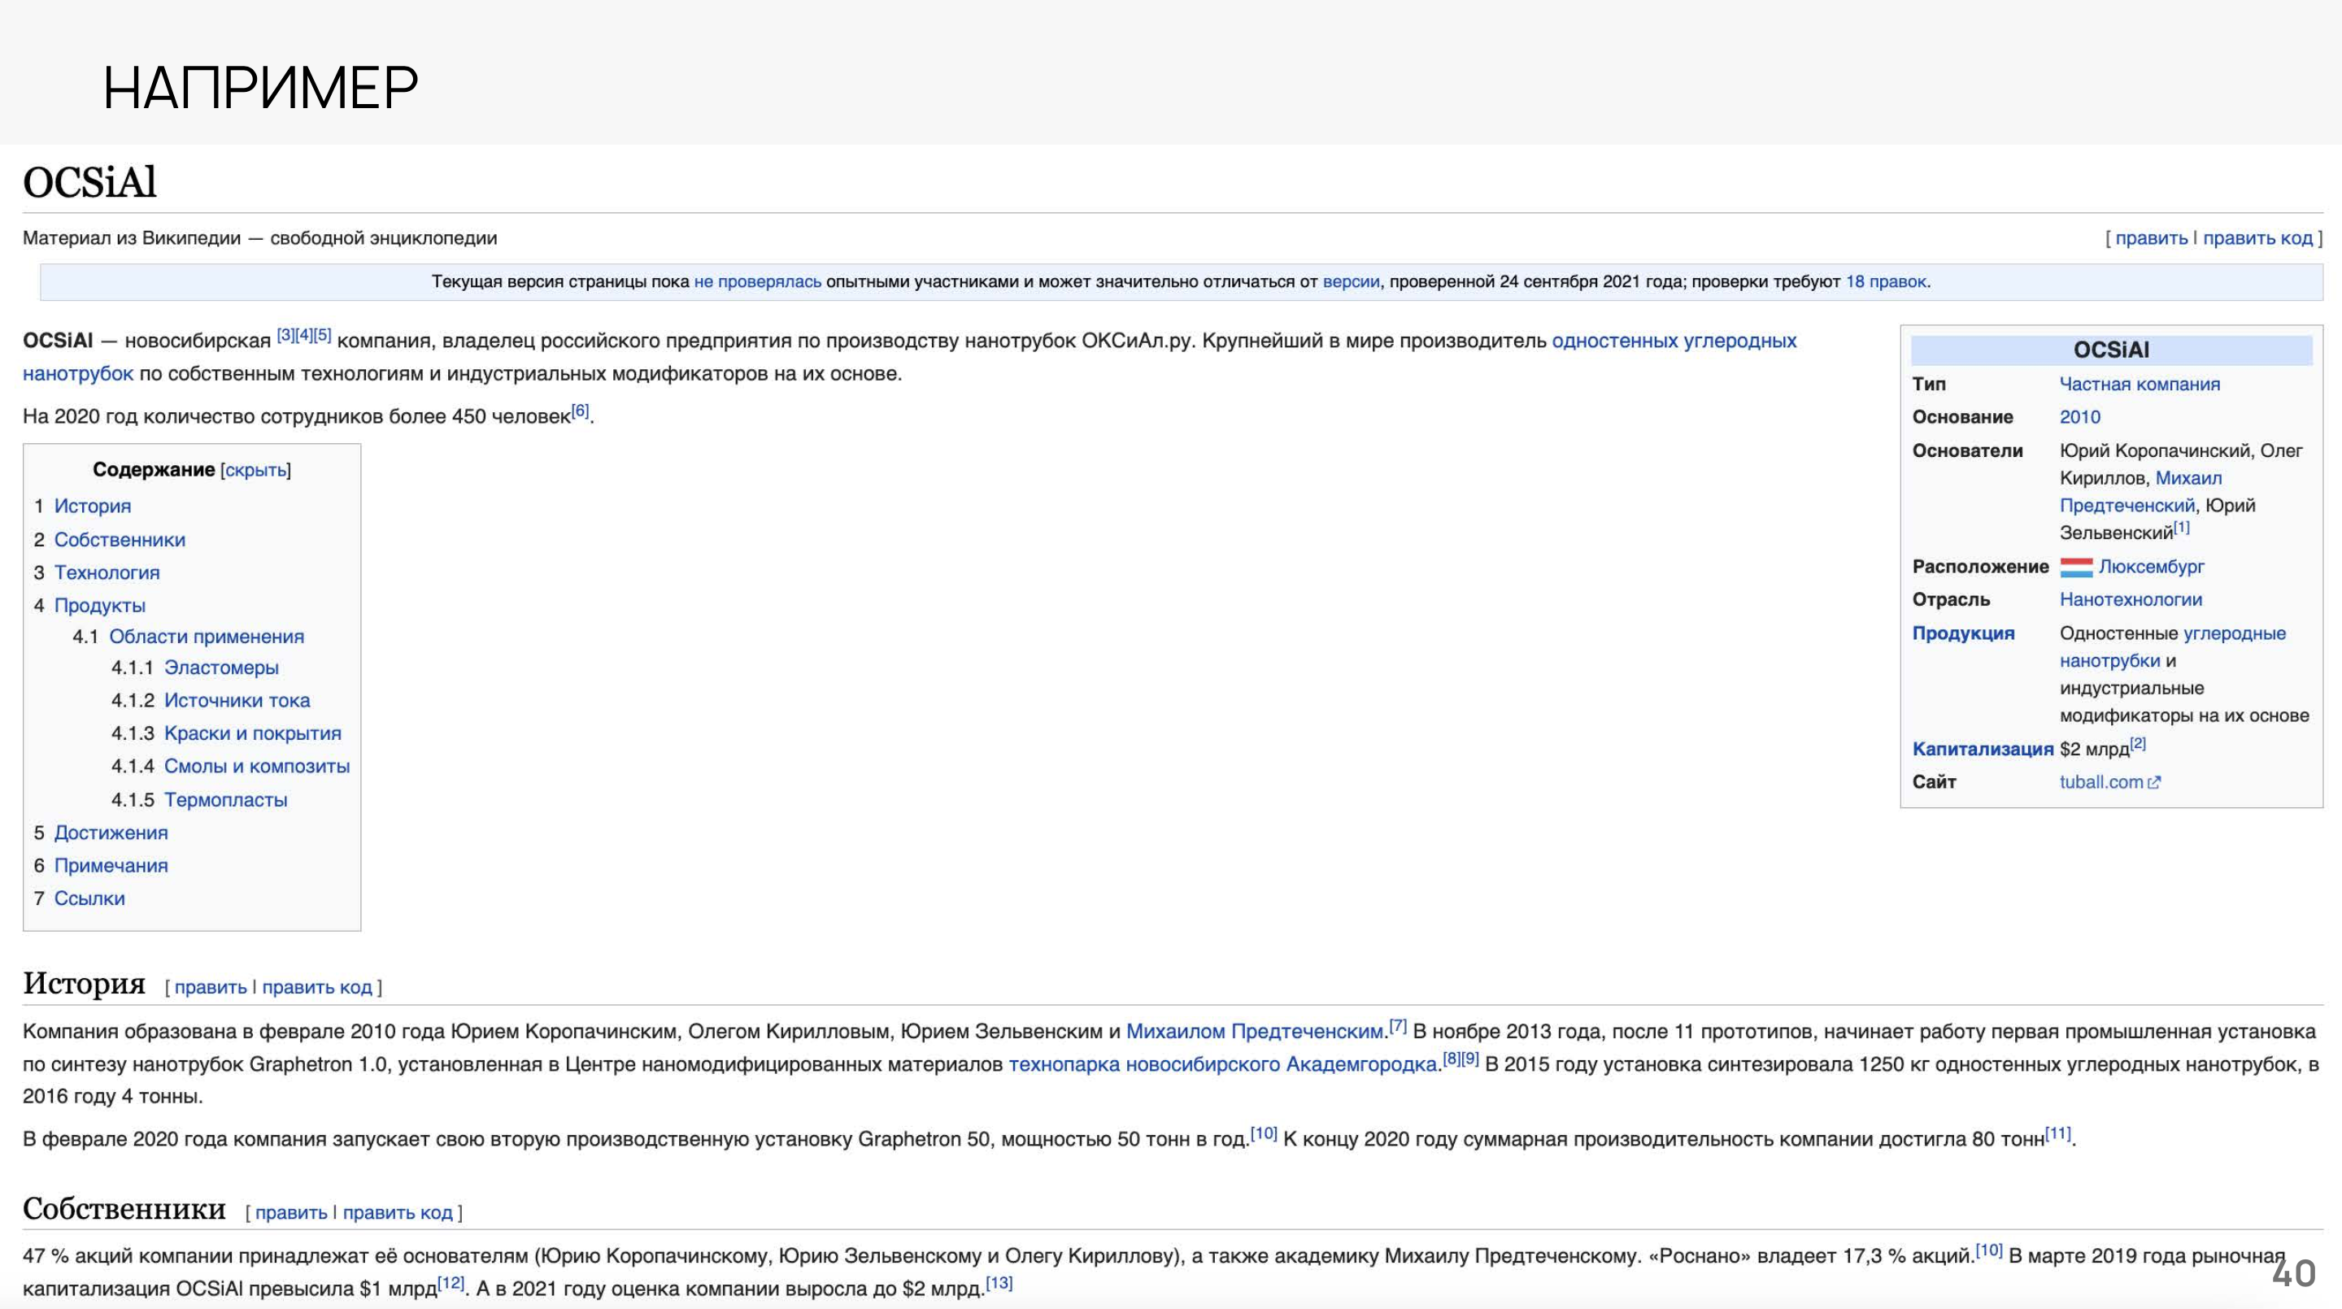
Task: Click the 2010 founding year link
Action: (x=2080, y=417)
